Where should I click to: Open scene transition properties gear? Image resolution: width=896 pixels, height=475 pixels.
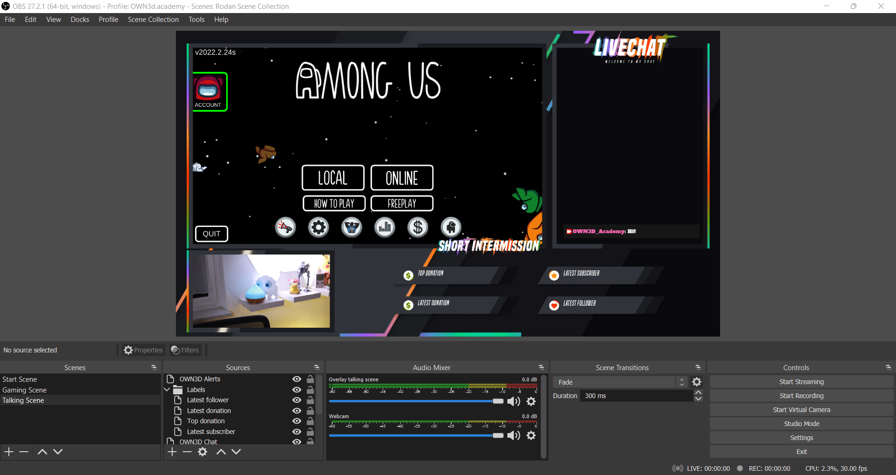click(697, 382)
